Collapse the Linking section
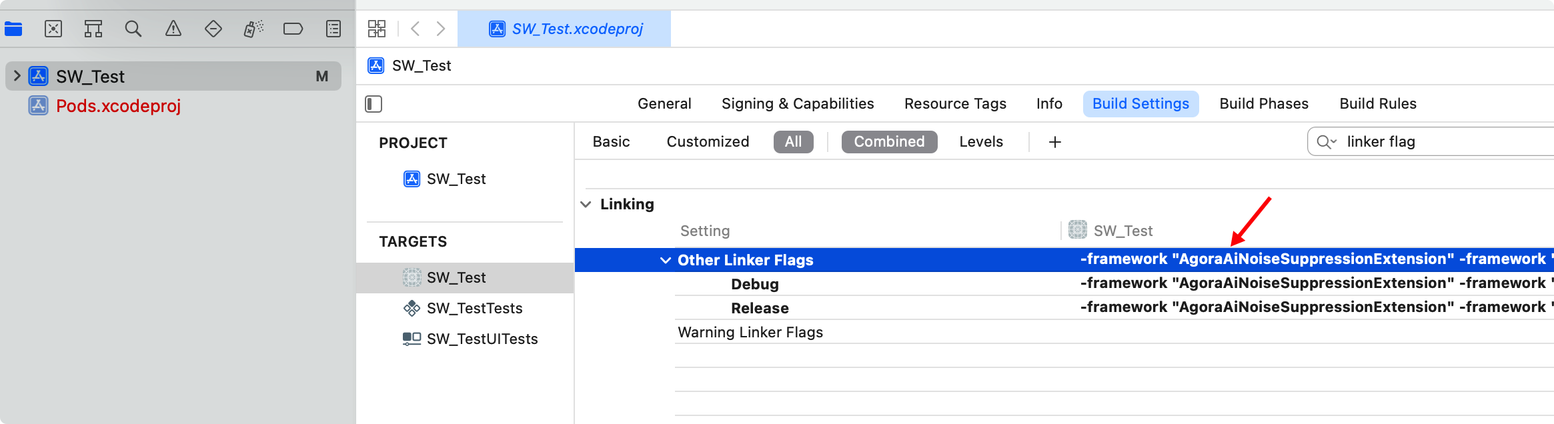 pos(586,204)
